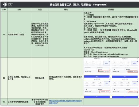Click blue 确认 button in bottom-left fee panel

point(97,97)
